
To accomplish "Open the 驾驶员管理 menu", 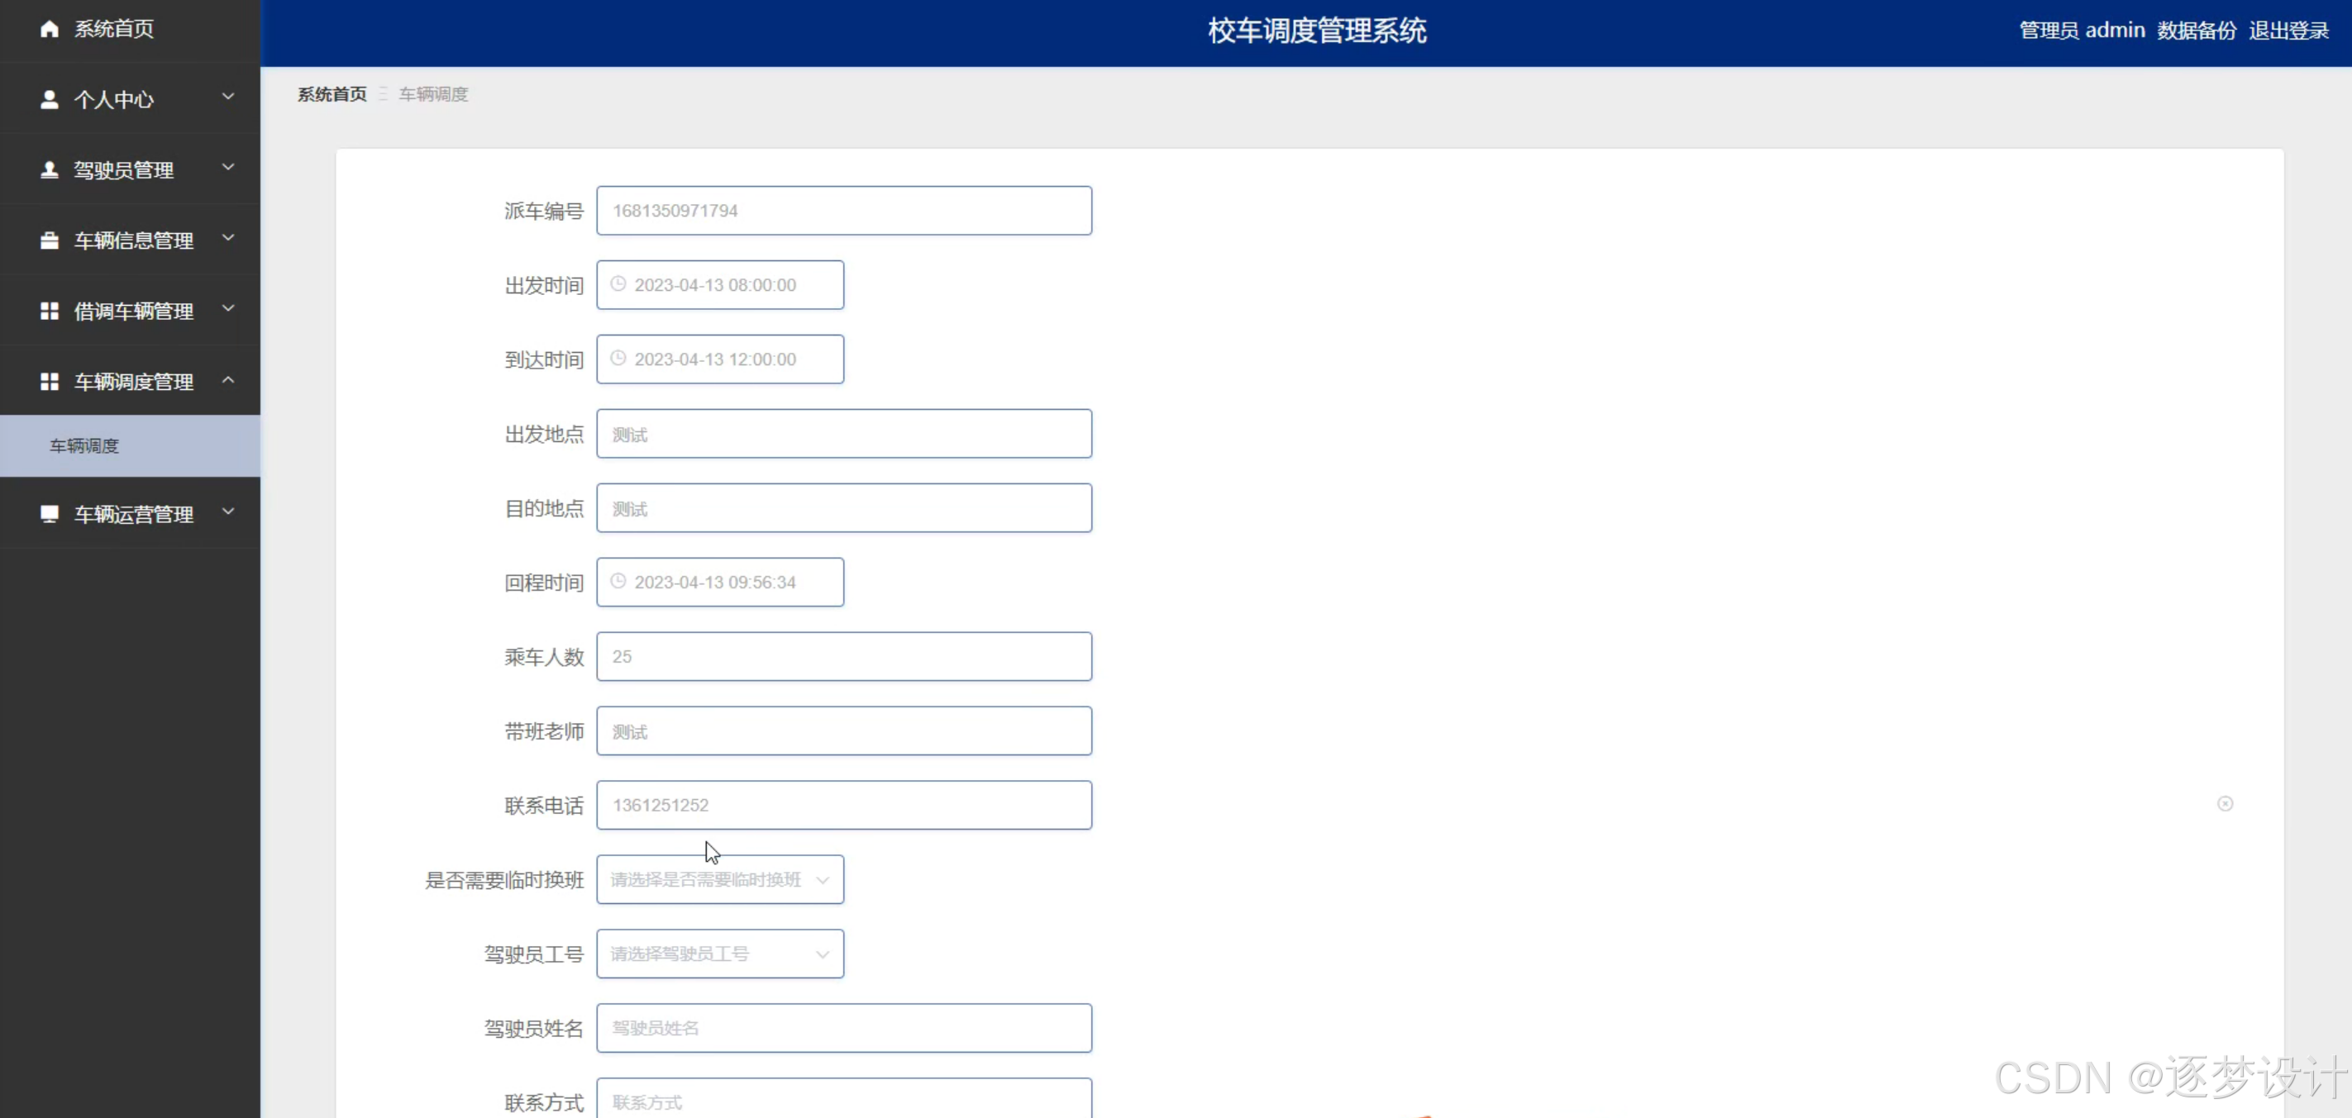I will tap(130, 169).
